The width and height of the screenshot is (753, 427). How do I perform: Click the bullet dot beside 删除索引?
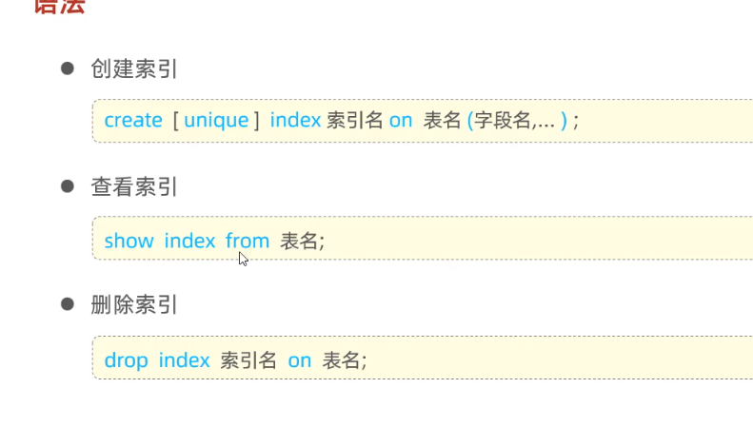[68, 304]
